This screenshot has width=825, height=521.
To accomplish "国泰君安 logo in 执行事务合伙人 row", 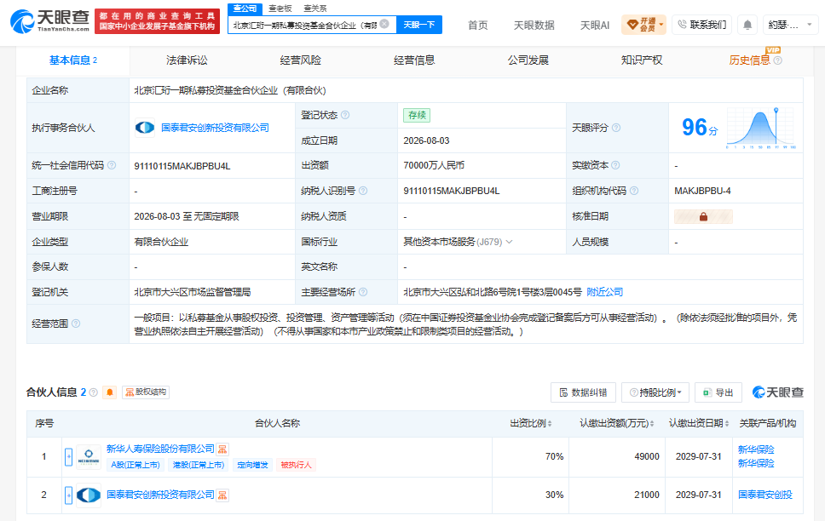I will tap(145, 128).
